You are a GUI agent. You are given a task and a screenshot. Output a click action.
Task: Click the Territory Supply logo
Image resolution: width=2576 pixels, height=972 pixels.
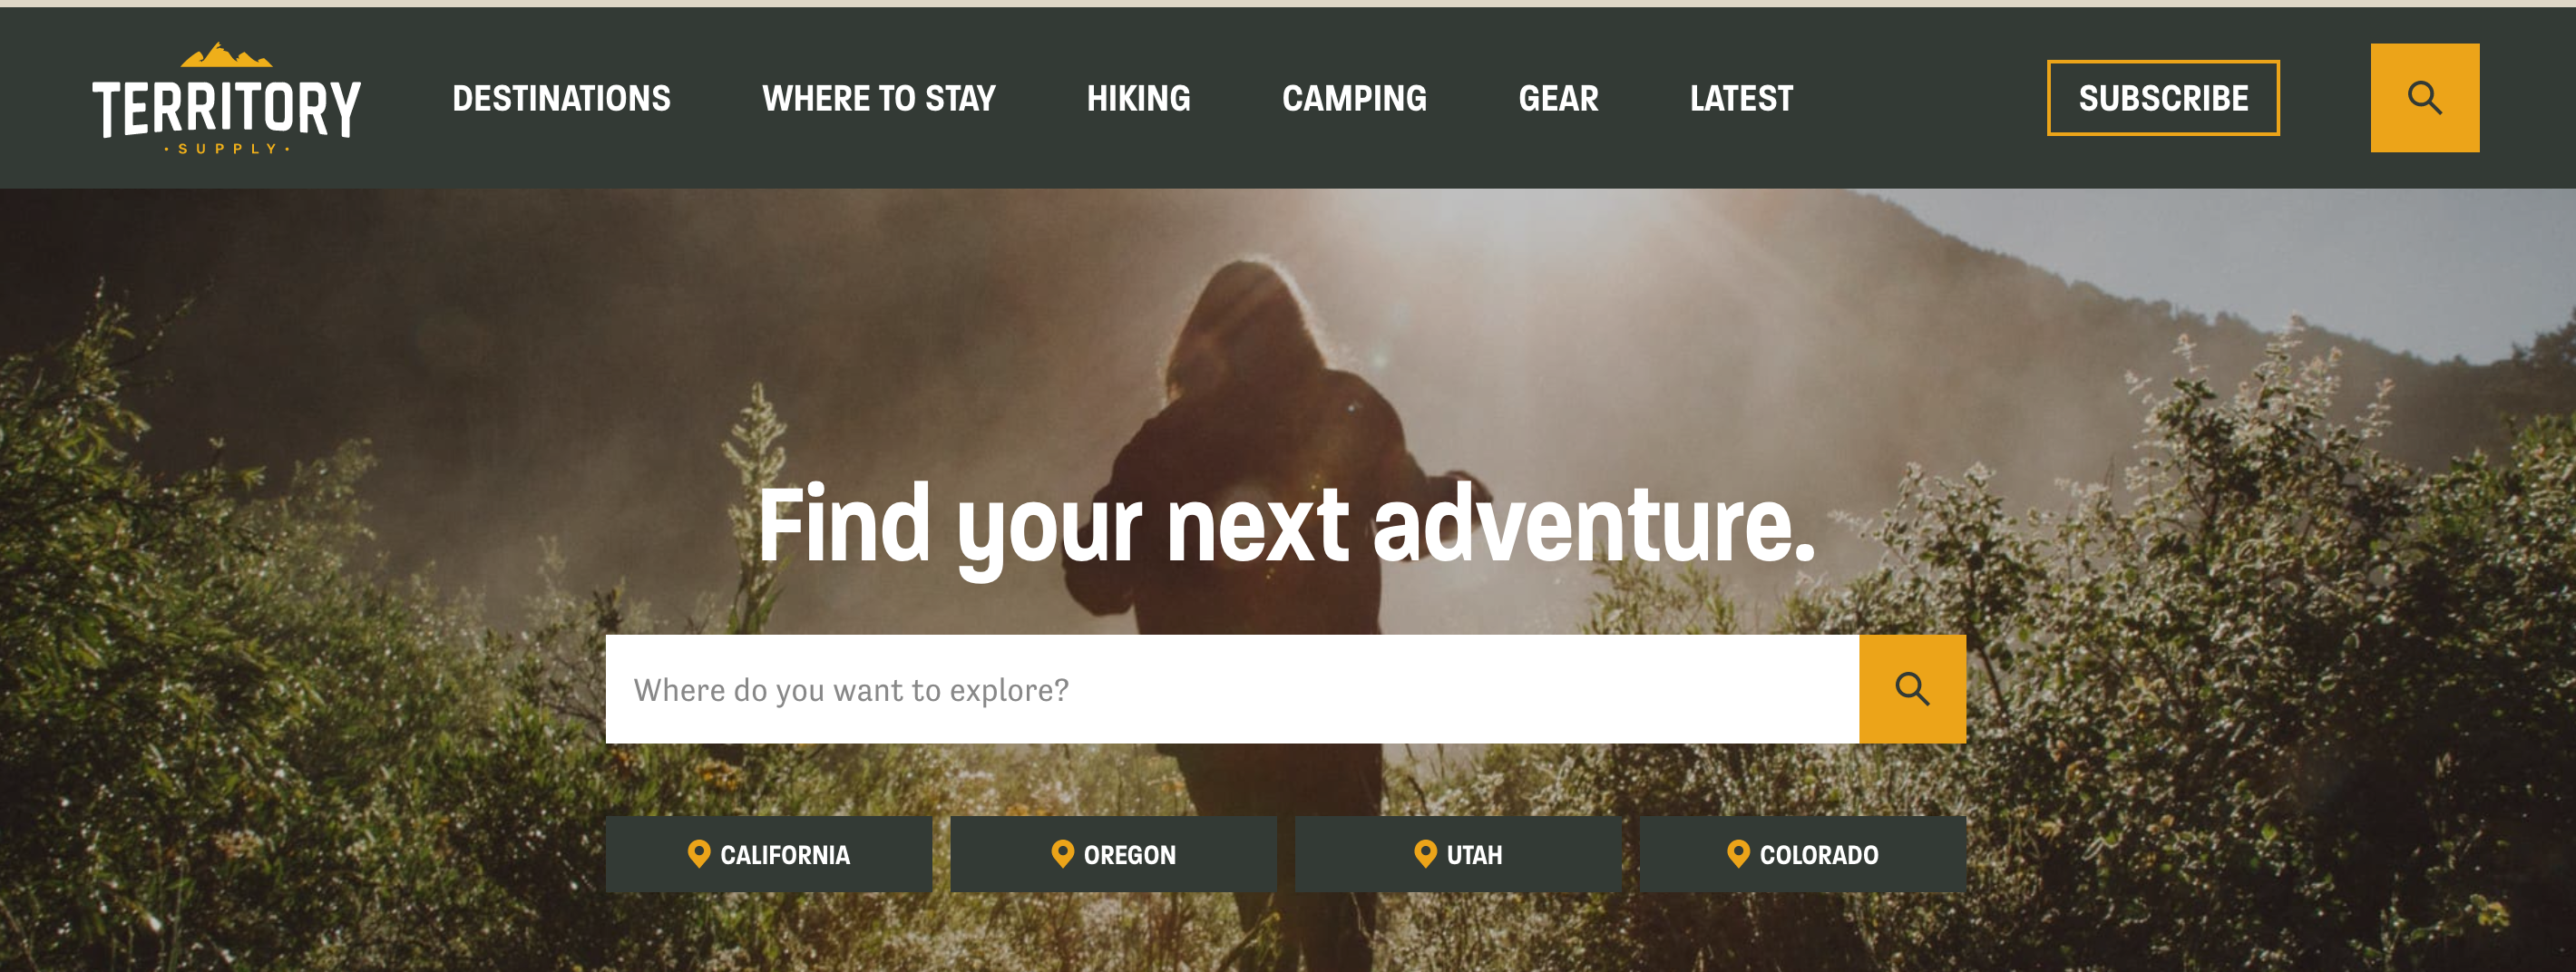click(226, 99)
